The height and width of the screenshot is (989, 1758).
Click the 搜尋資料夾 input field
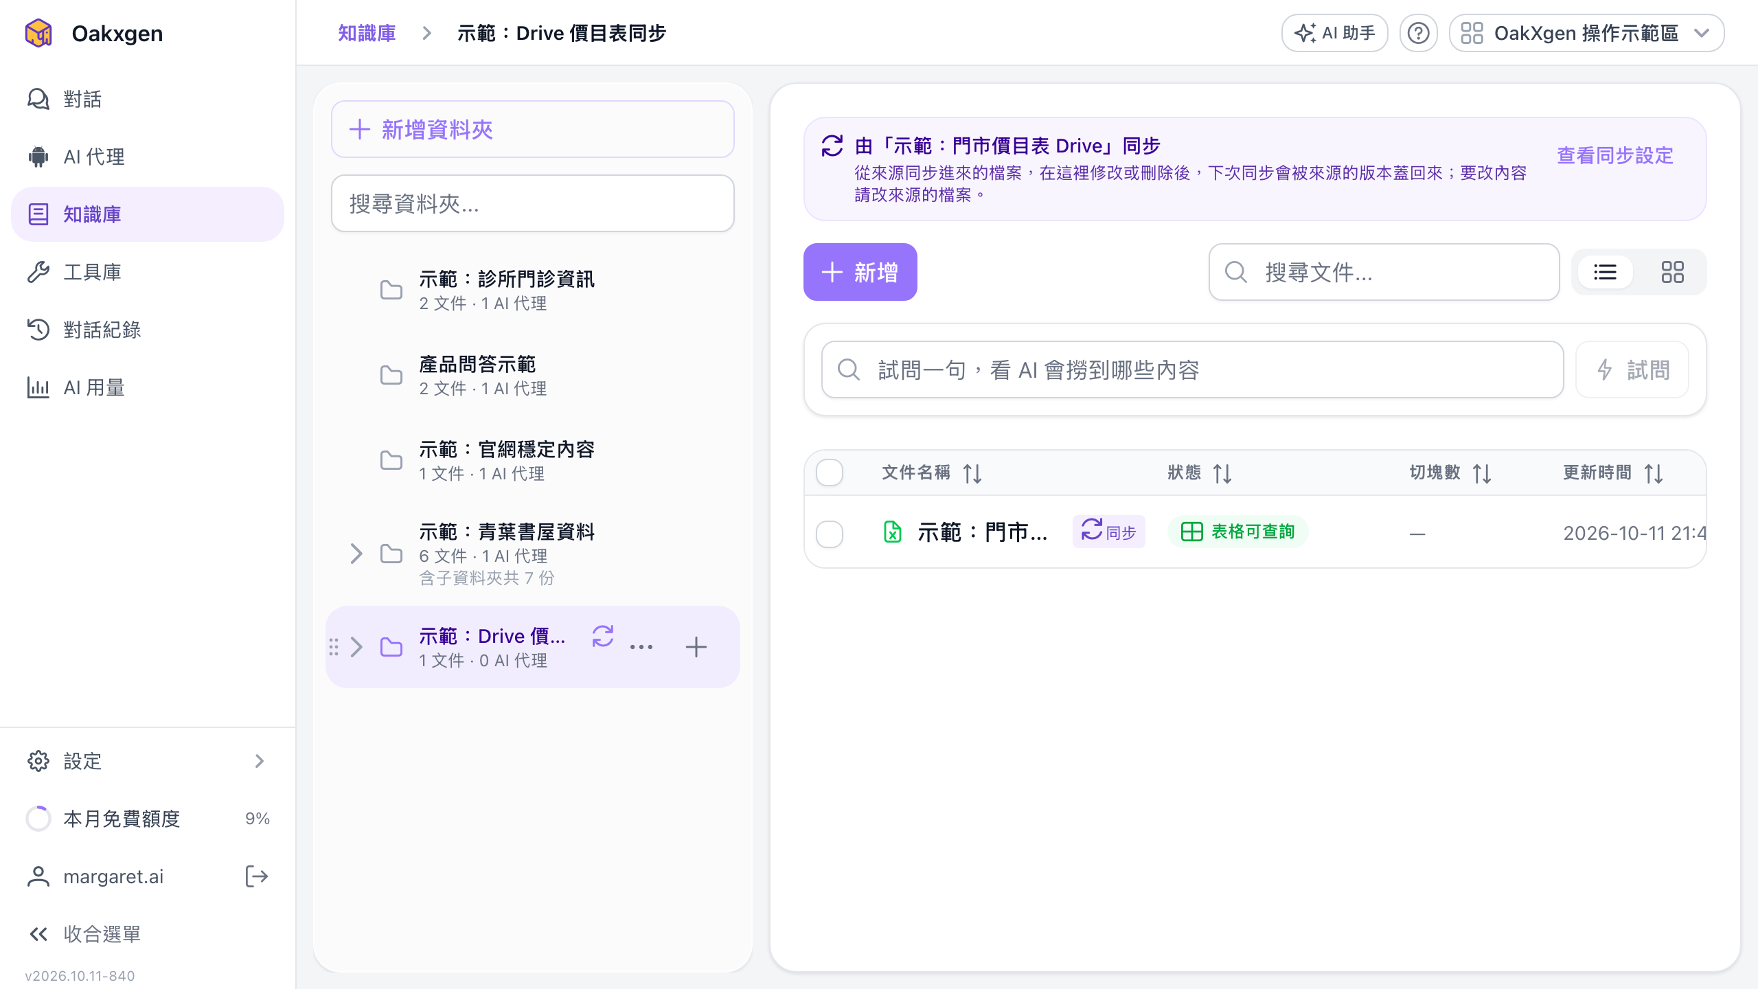(x=533, y=203)
